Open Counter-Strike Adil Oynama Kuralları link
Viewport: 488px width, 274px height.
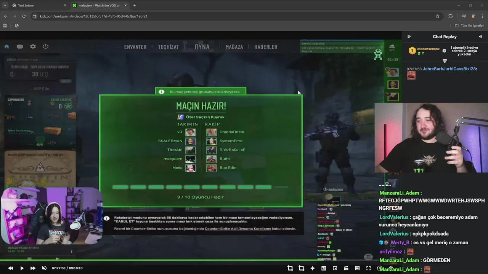(x=238, y=229)
